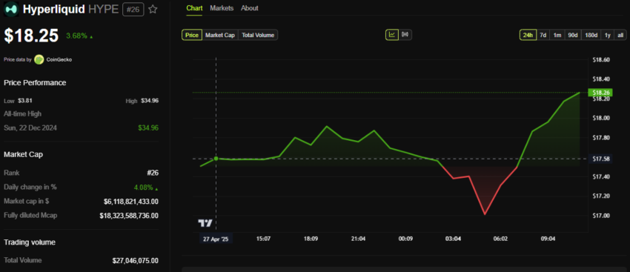630x272 pixels.
Task: Select the Price chart toggle
Action: [192, 35]
